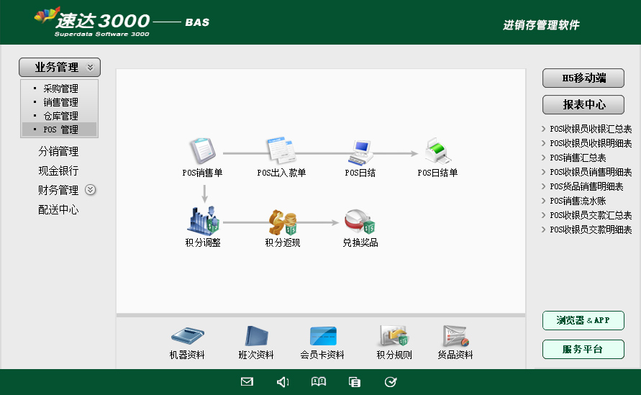Click 分销管理 in the left navigation
Screen dimensions: 641x395
(x=58, y=152)
